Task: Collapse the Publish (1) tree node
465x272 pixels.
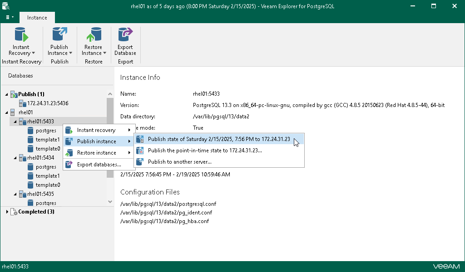Action: [x=6, y=94]
